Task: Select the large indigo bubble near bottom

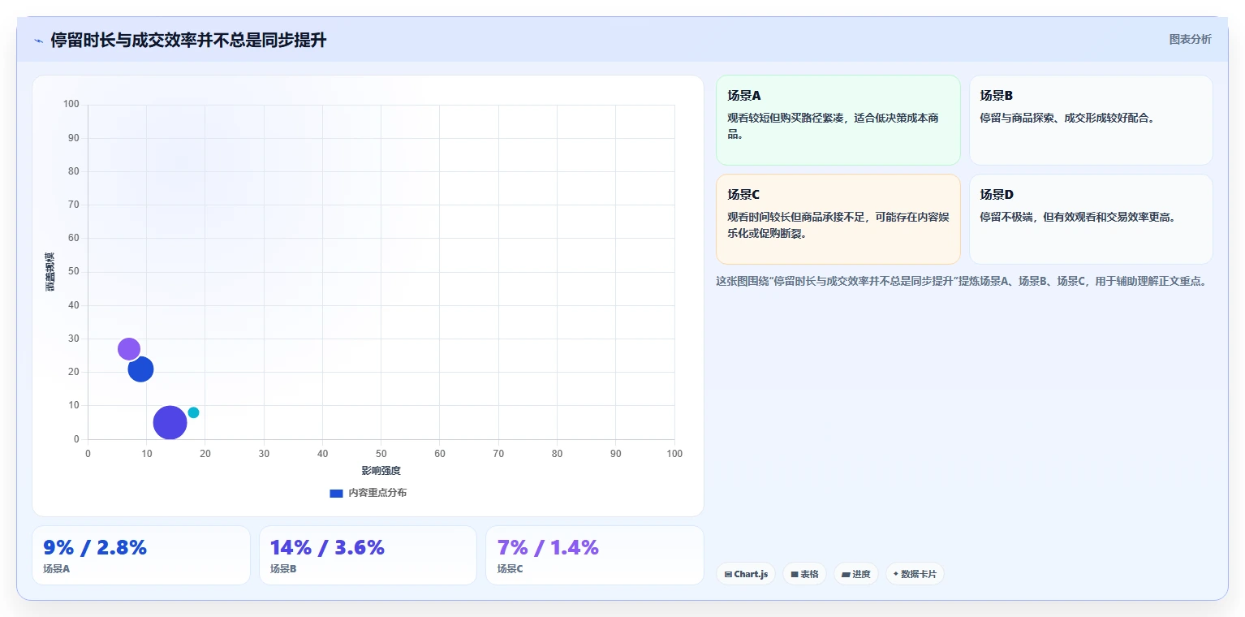Action: pos(170,422)
